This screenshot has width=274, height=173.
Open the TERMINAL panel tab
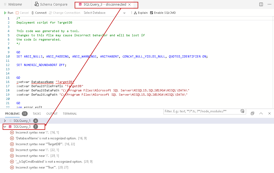[70, 114]
